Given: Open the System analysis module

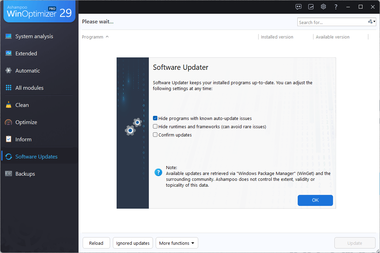Looking at the screenshot, I should pos(34,36).
